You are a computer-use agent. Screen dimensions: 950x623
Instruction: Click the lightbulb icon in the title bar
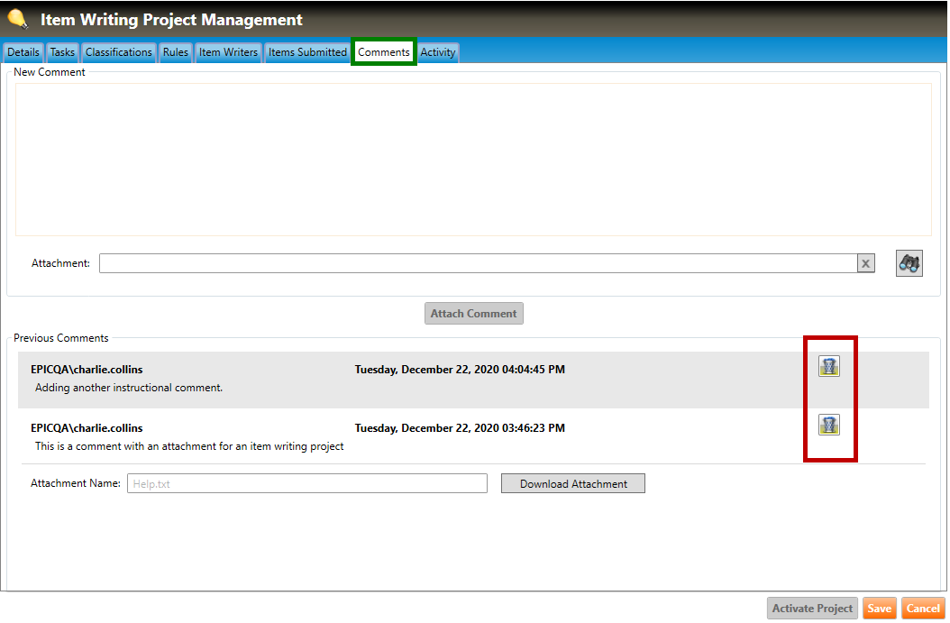tap(17, 19)
